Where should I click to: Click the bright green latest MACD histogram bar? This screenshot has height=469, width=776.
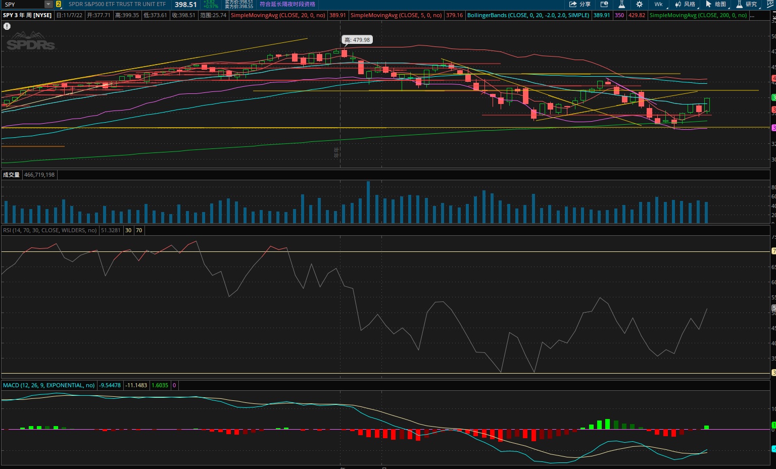click(x=706, y=428)
